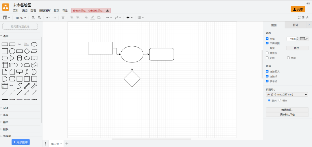
Task: Click the delete trash icon
Action: [63, 18]
